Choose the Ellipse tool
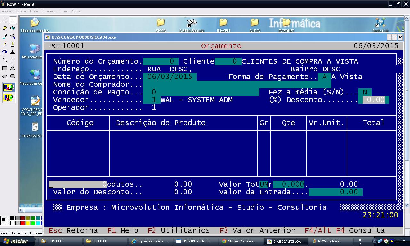The width and height of the screenshot is (410, 246). tap(5, 76)
